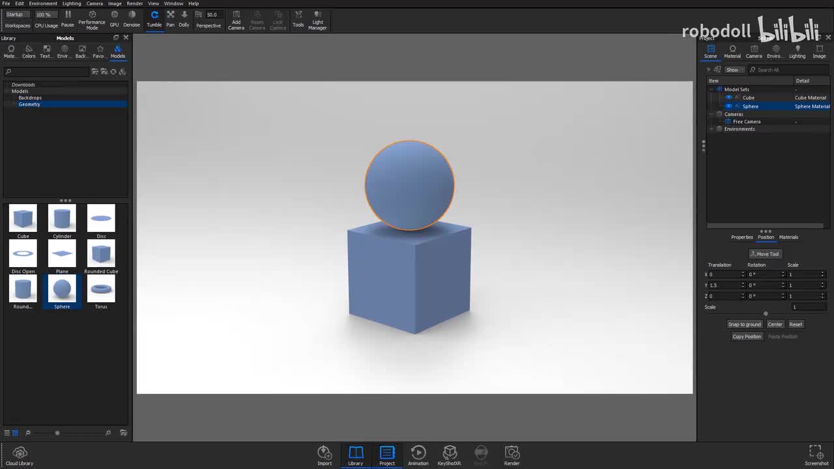Click the import folder icon in Library

coord(104,72)
